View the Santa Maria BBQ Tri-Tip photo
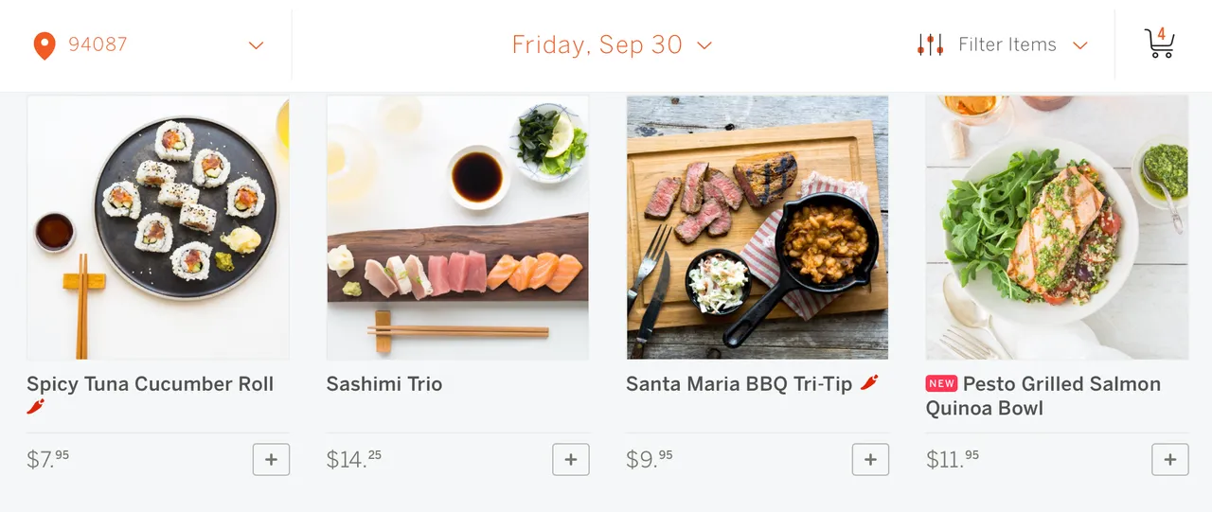 click(757, 227)
